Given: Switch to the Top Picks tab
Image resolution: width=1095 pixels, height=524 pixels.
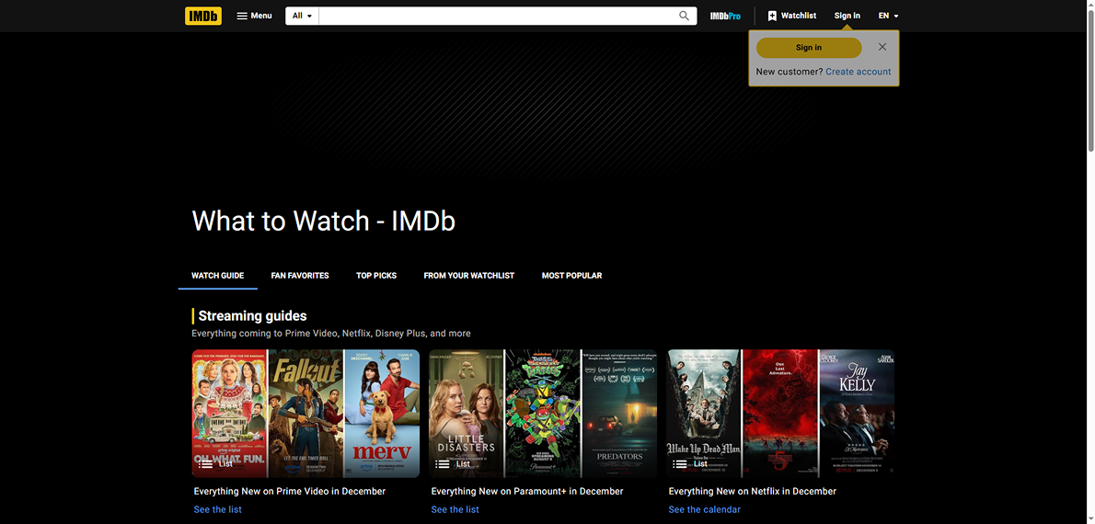Looking at the screenshot, I should (x=376, y=276).
